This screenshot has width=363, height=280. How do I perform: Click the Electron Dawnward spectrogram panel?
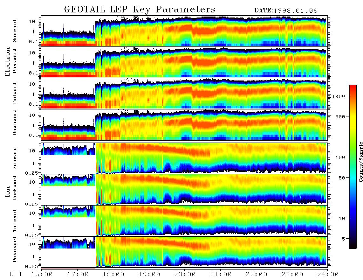[184, 124]
